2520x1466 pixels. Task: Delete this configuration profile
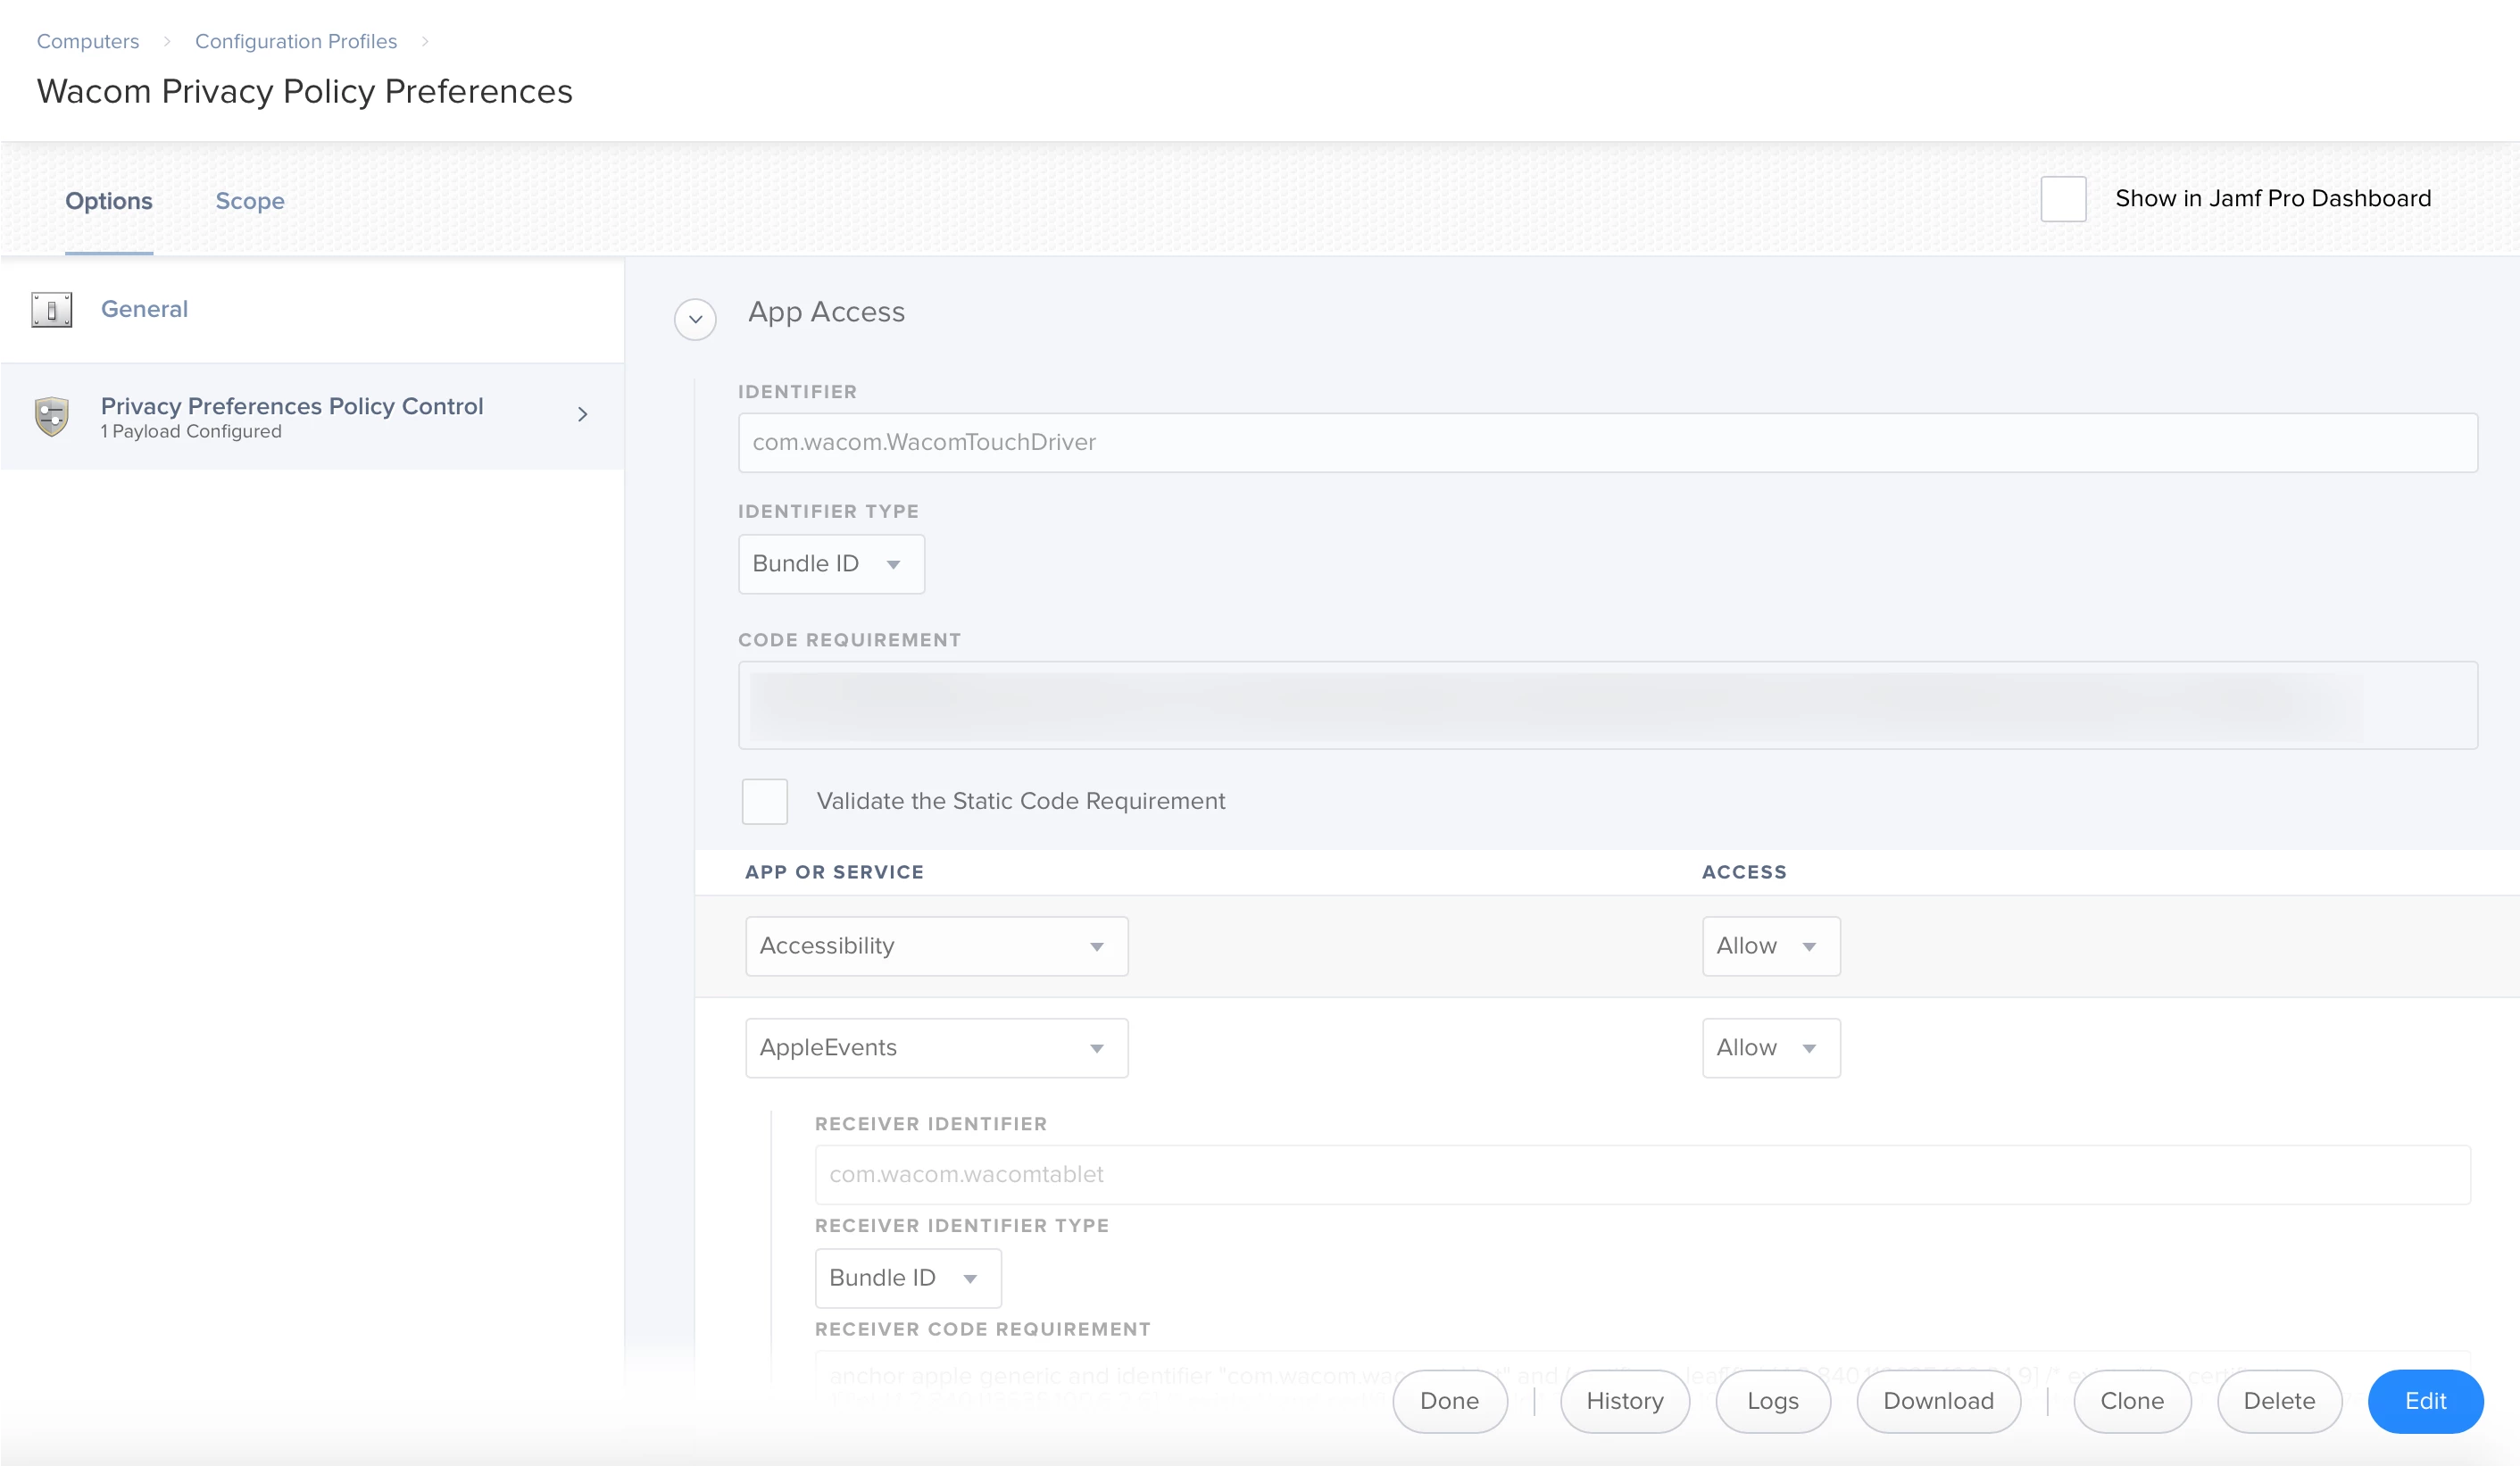pyautogui.click(x=2280, y=1401)
